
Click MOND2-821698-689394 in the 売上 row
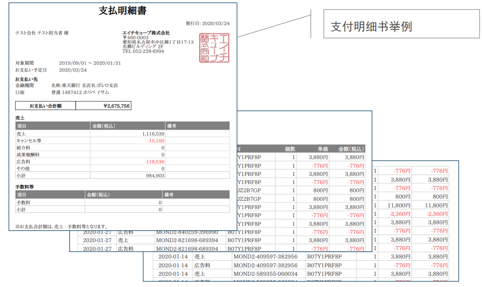(187, 240)
